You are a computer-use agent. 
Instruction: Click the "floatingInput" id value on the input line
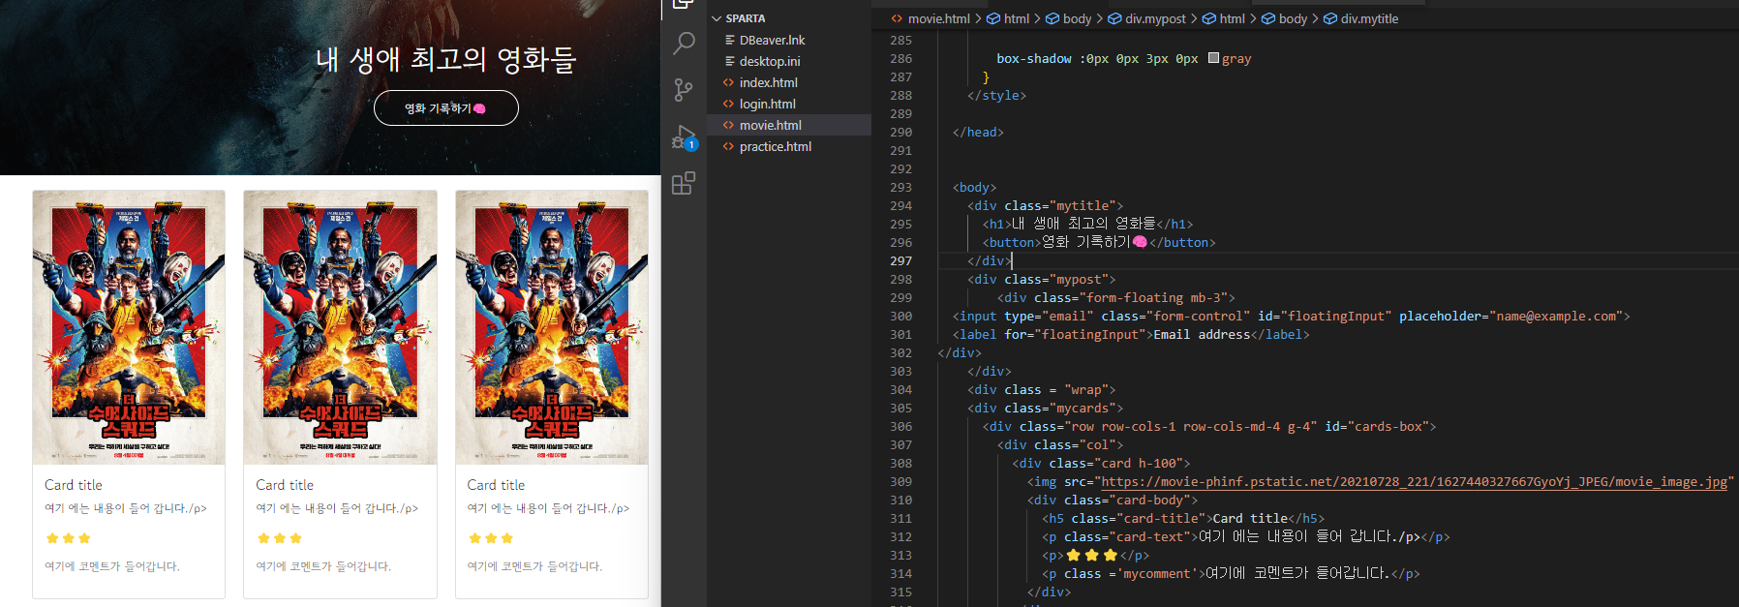click(x=1335, y=316)
